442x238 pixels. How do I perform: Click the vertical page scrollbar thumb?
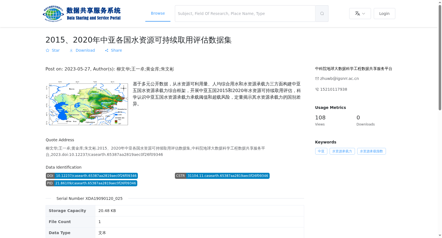(x=440, y=58)
